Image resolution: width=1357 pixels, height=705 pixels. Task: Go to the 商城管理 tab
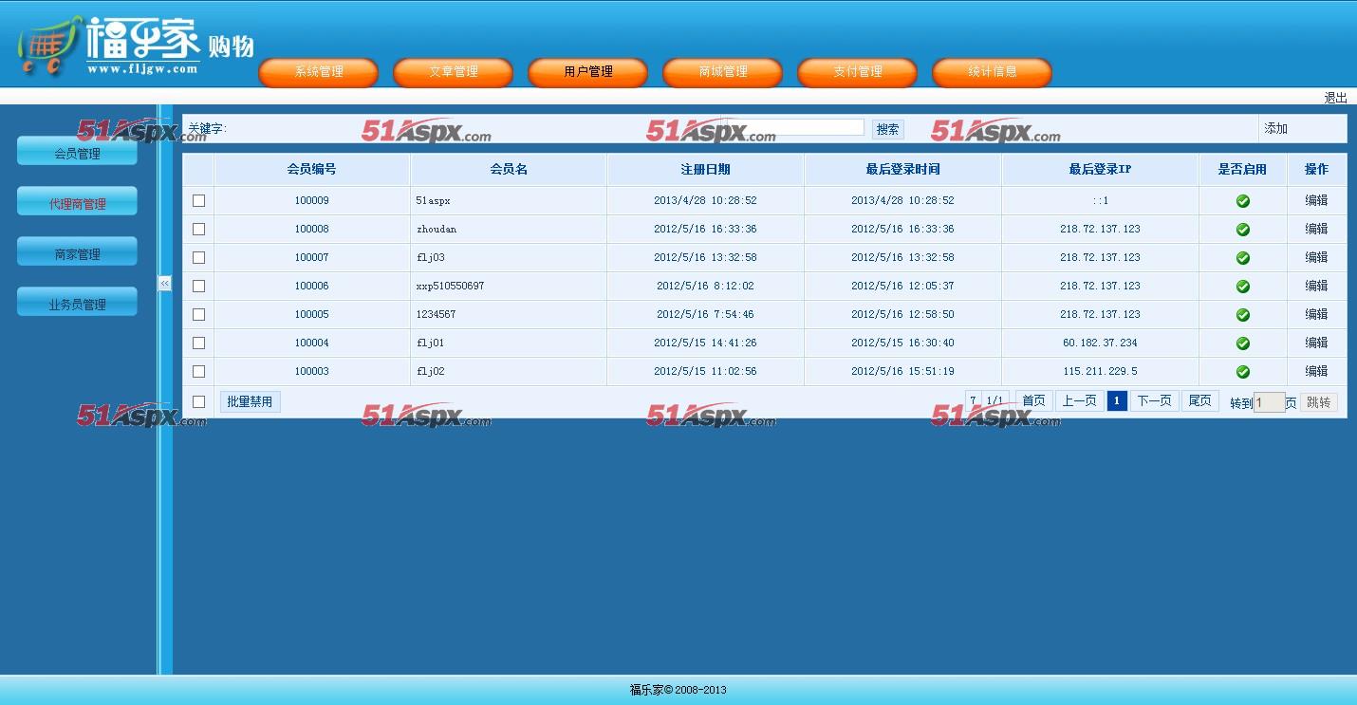(723, 72)
